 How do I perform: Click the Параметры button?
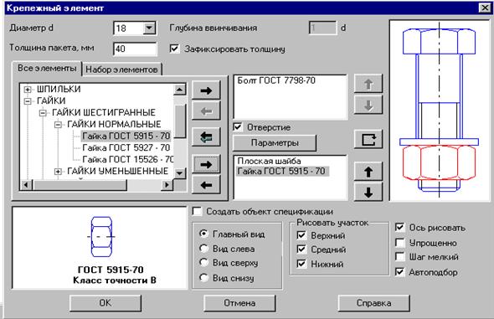[275, 143]
